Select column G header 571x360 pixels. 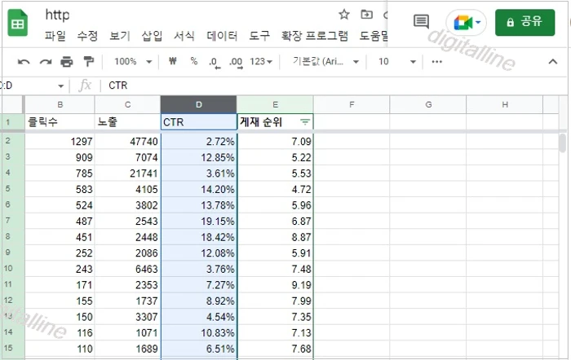tap(428, 105)
